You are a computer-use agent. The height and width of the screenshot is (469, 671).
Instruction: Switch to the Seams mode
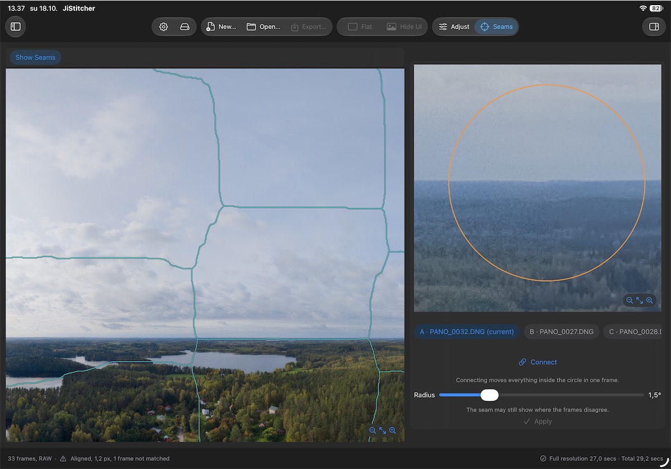tap(497, 27)
